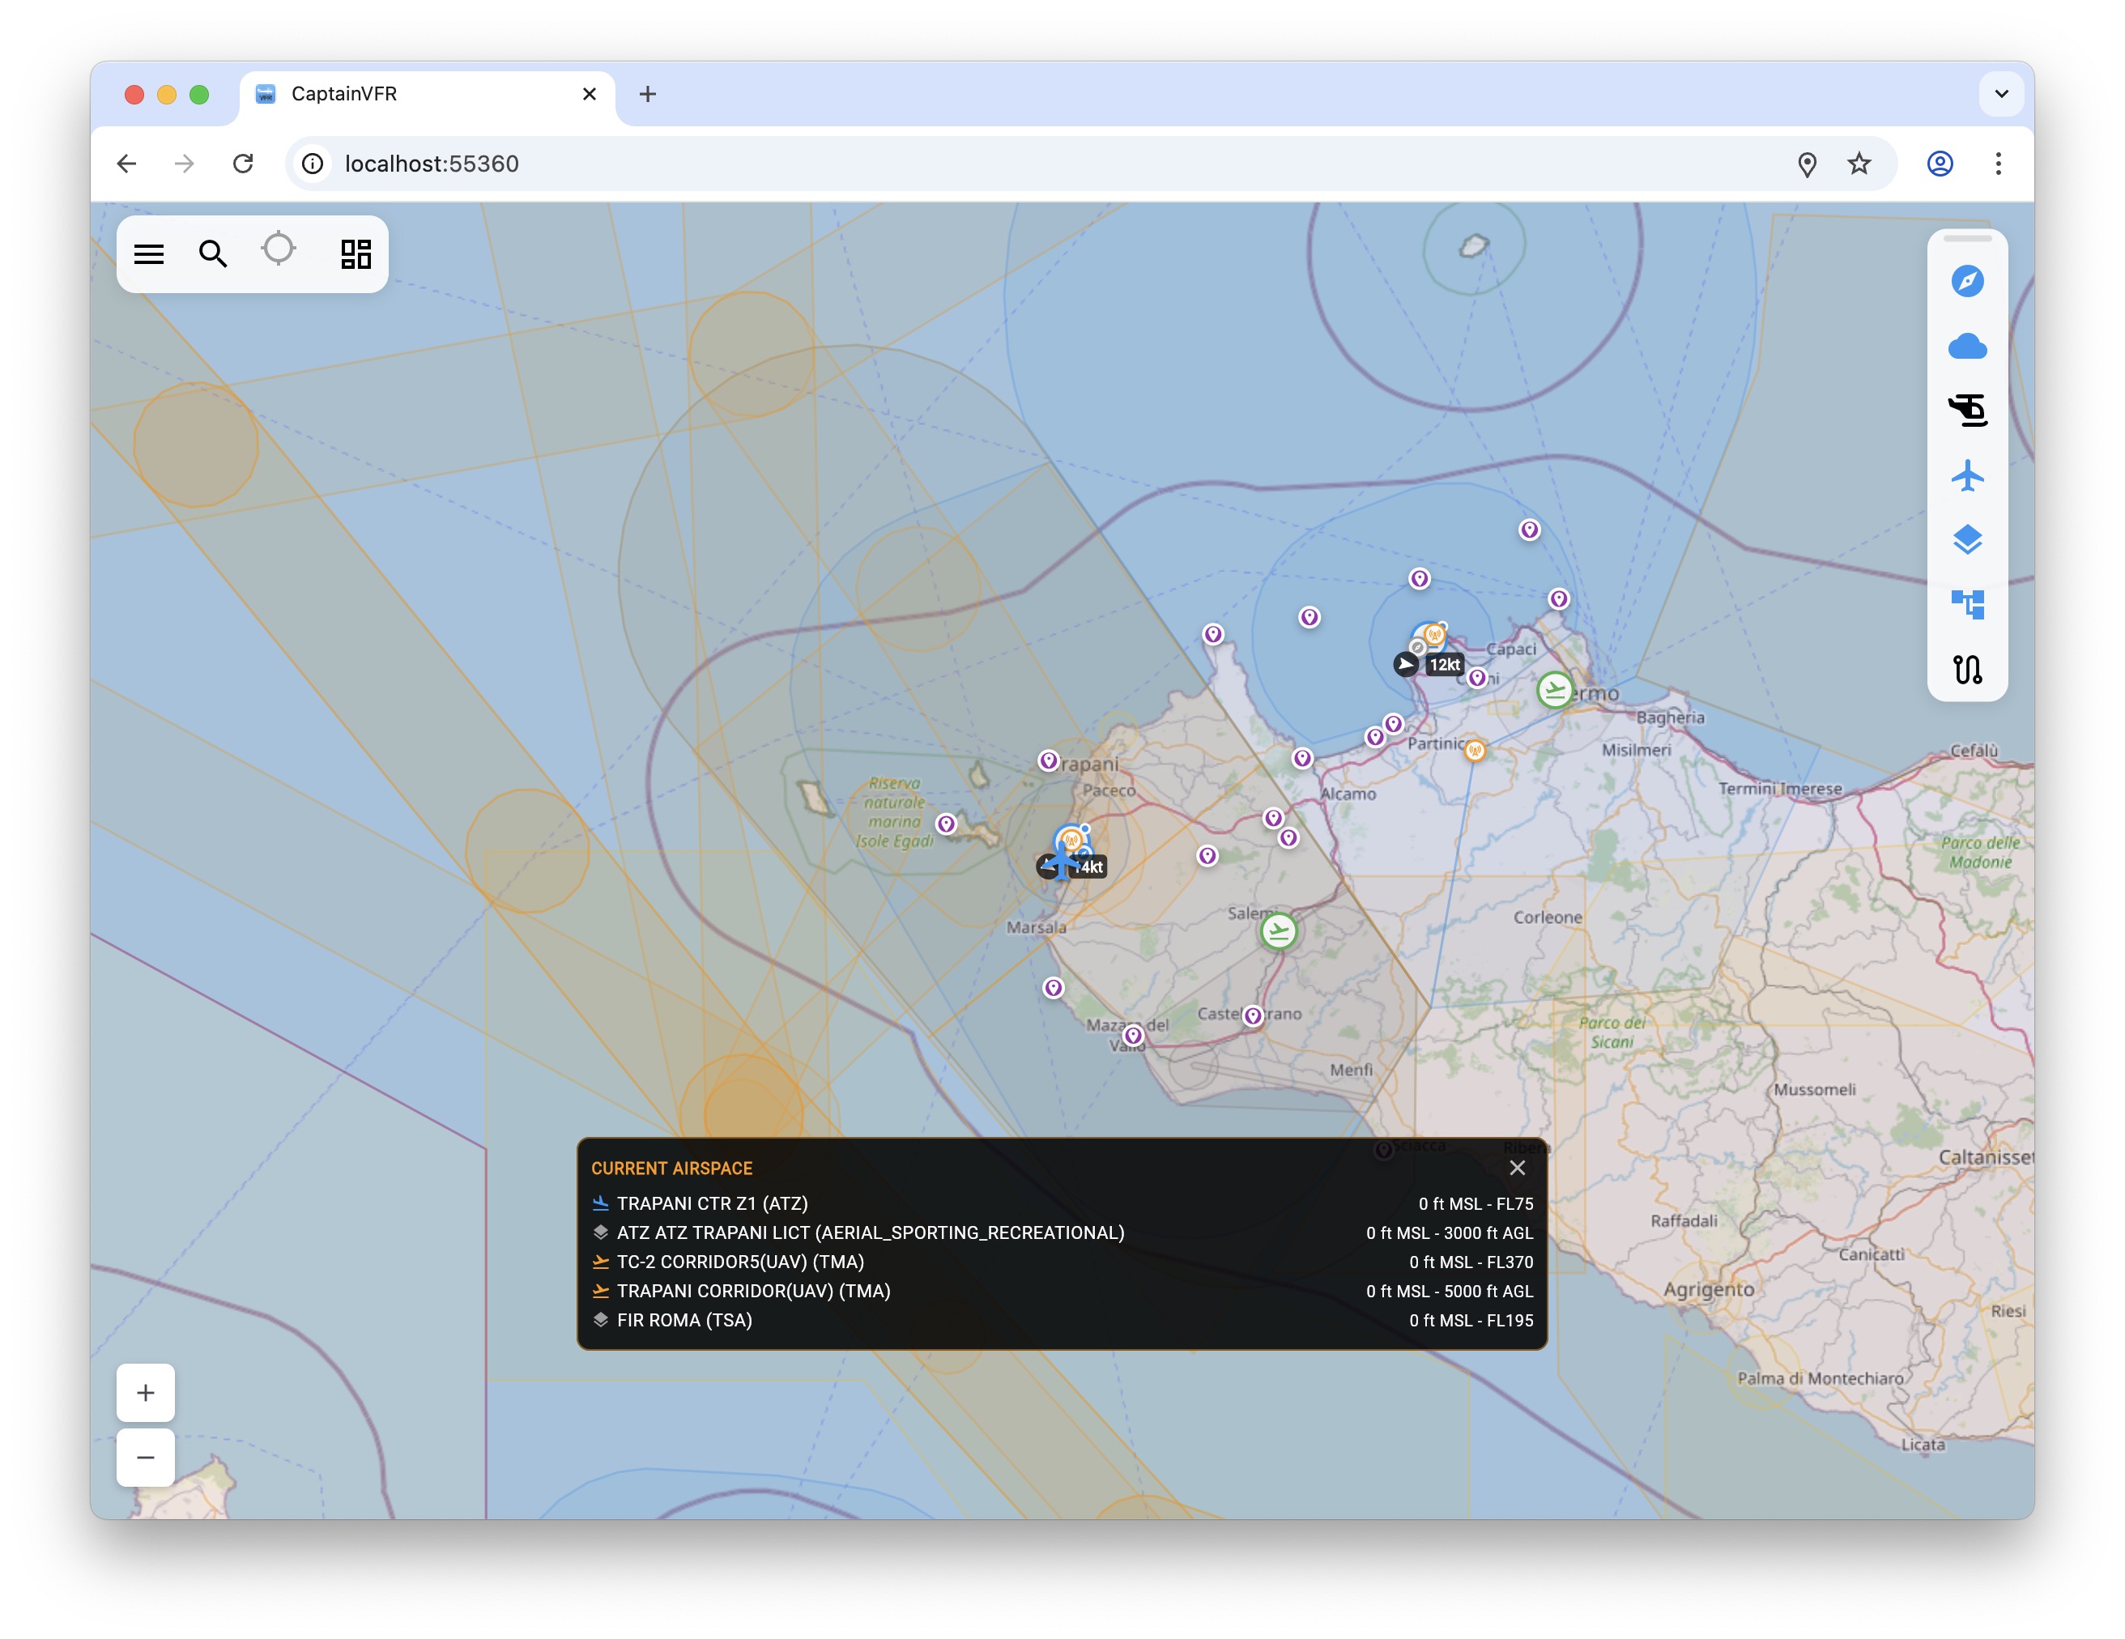Select the ATZ ATZ TRAPANI LICT airspace row

(1062, 1232)
